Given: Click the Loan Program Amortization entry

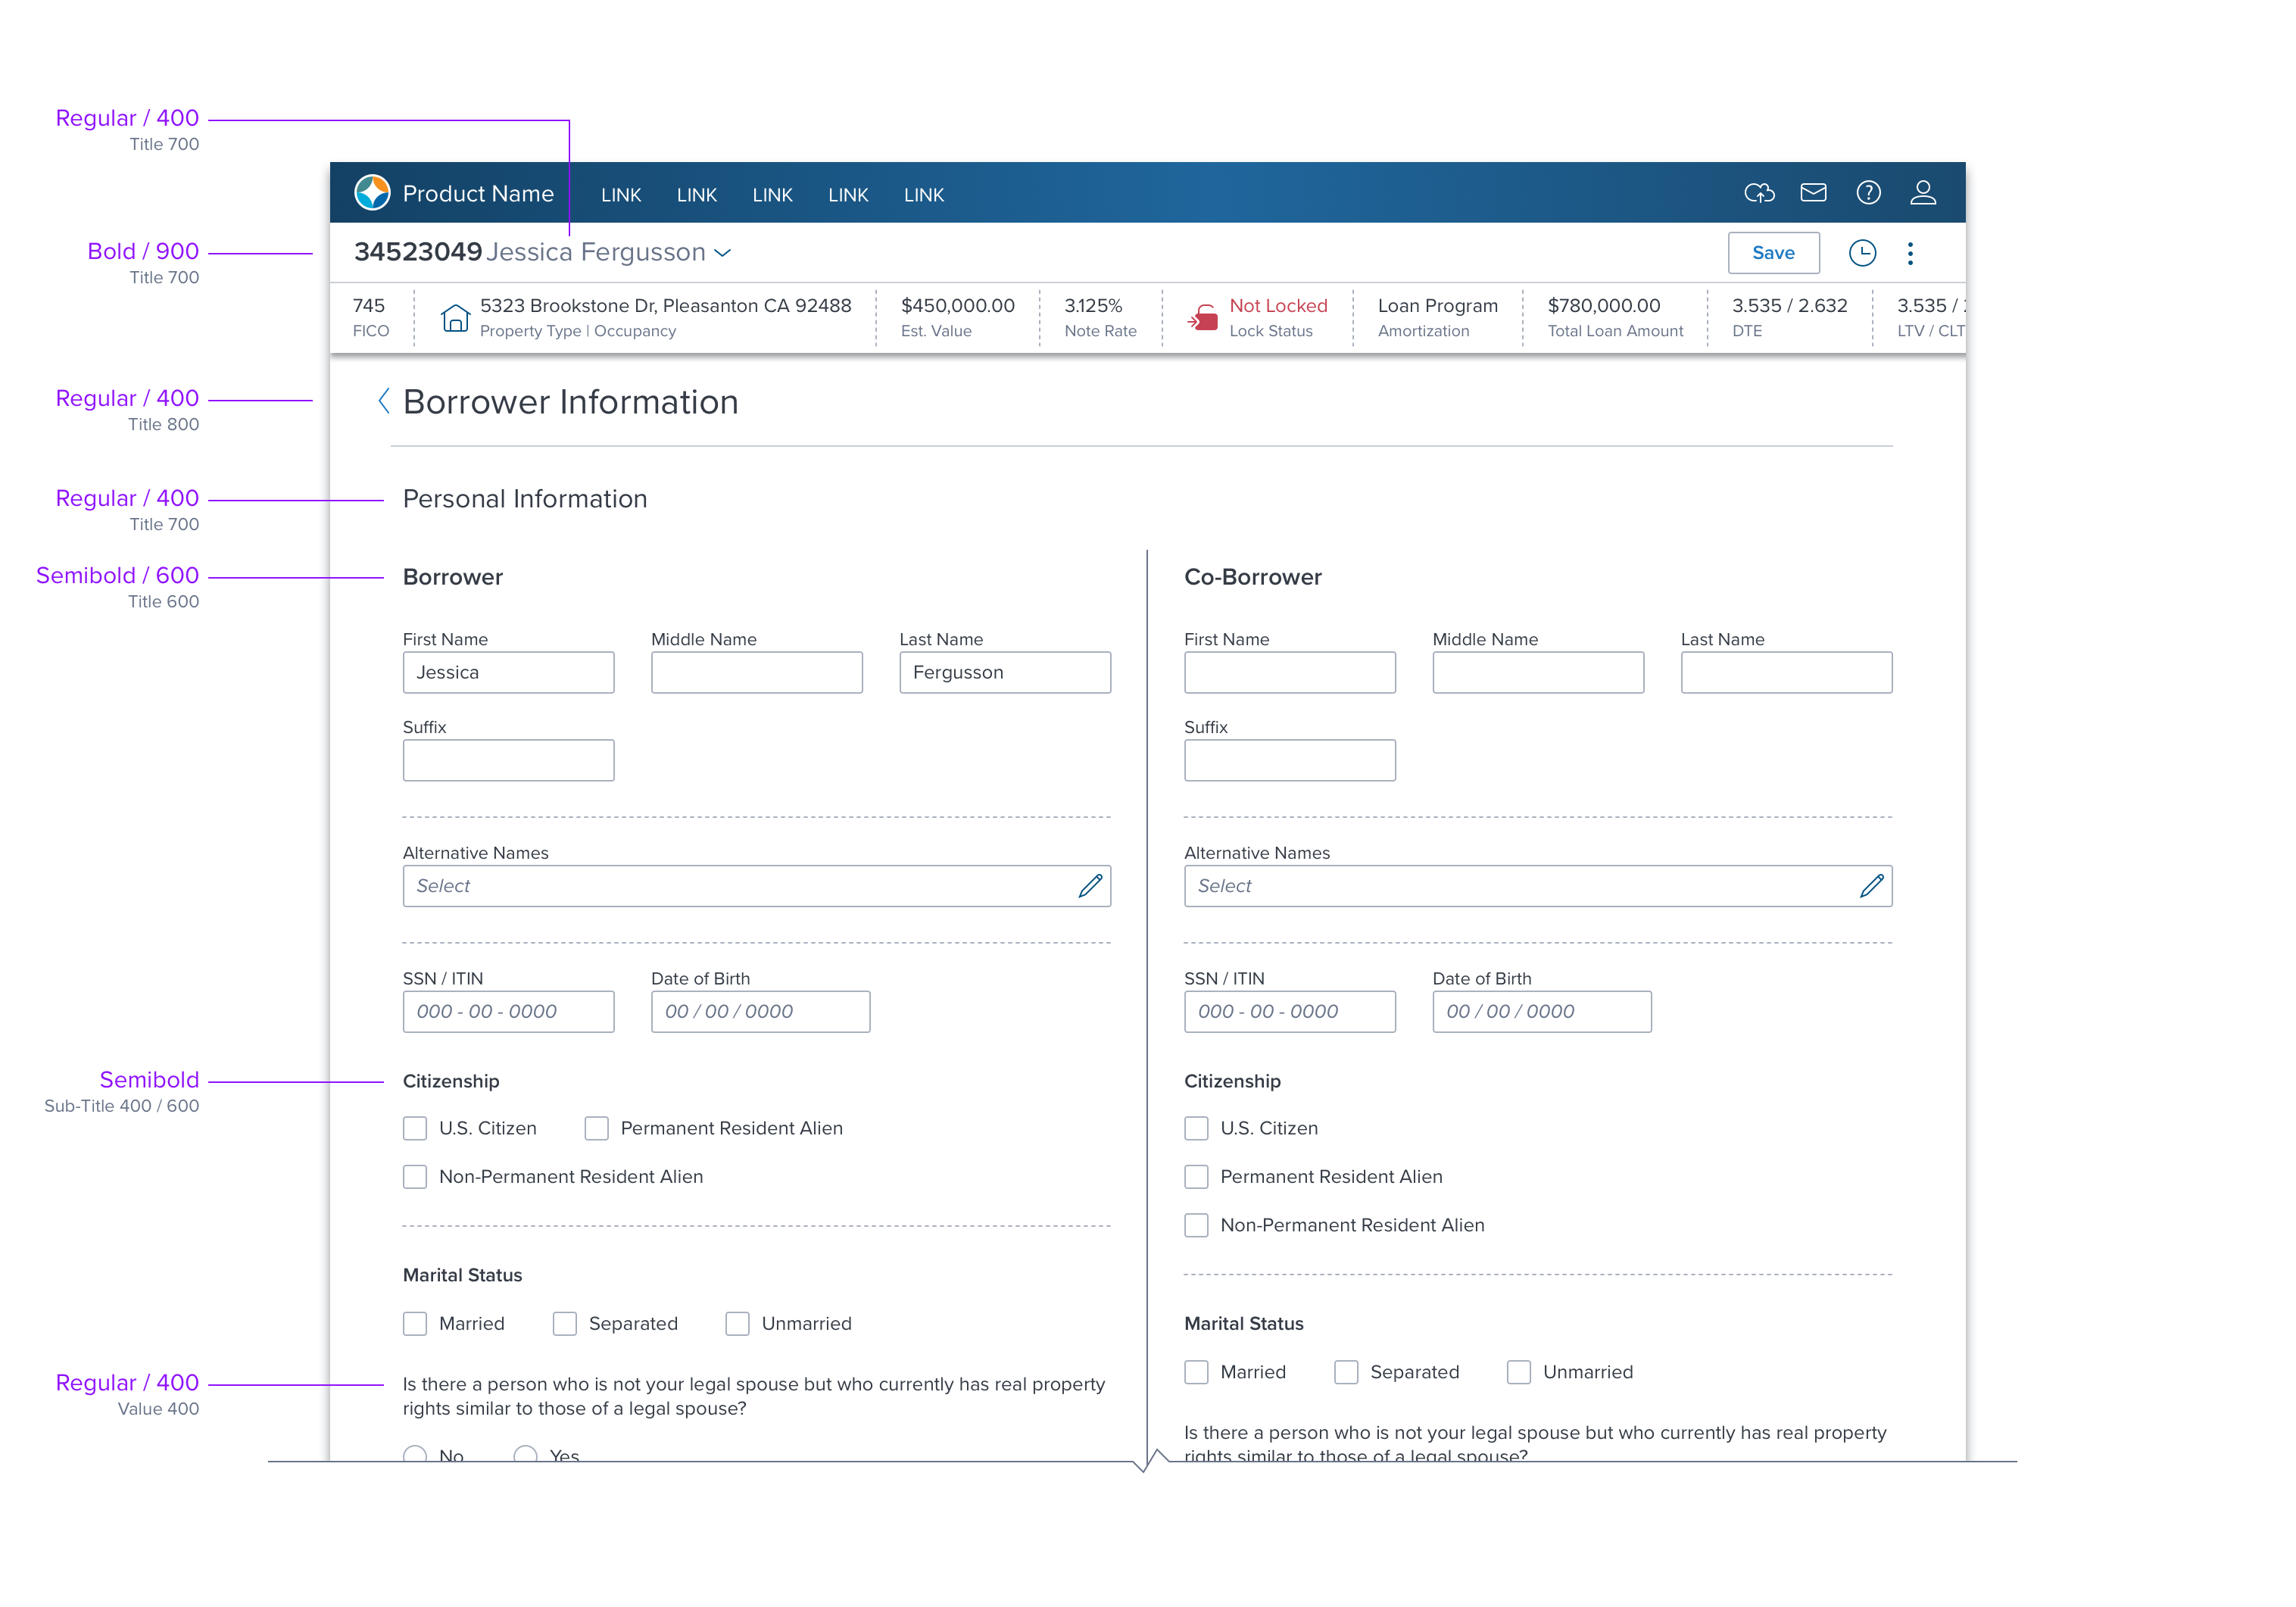Looking at the screenshot, I should (1437, 317).
